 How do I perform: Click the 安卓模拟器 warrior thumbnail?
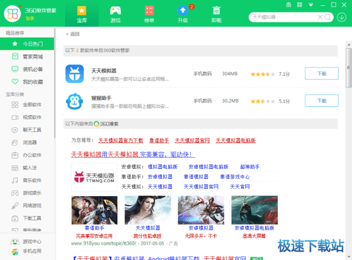(x=201, y=210)
